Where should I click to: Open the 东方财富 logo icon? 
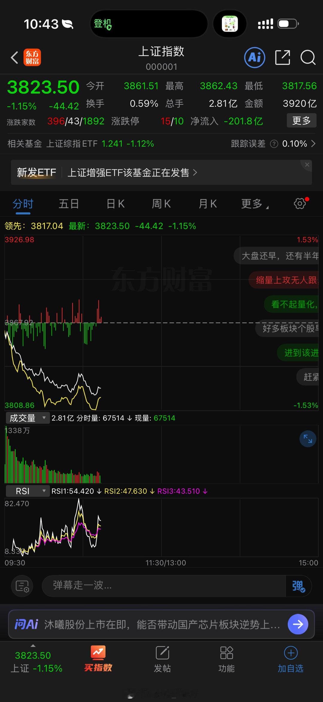32,57
